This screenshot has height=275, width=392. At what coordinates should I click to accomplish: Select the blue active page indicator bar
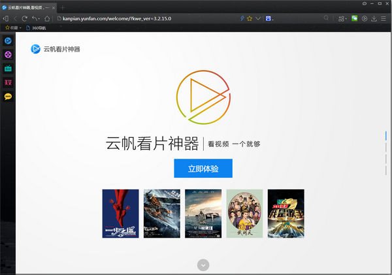tap(385, 136)
